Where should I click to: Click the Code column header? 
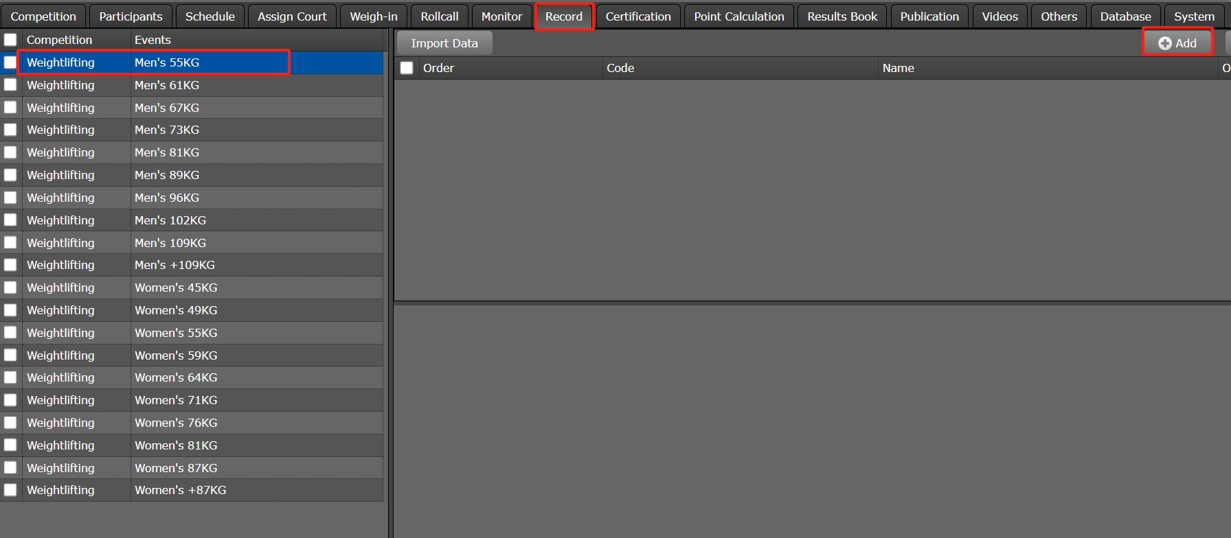(x=620, y=68)
